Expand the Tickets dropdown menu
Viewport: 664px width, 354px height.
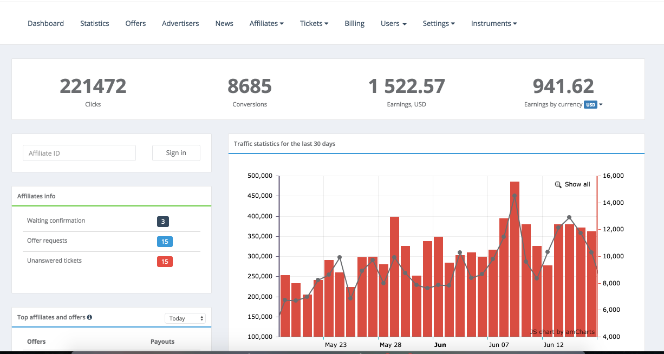coord(314,23)
